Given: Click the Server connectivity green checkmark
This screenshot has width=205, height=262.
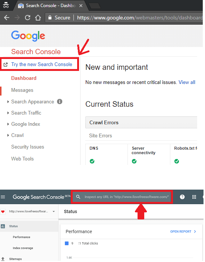Looking at the screenshot, I should (x=134, y=161).
